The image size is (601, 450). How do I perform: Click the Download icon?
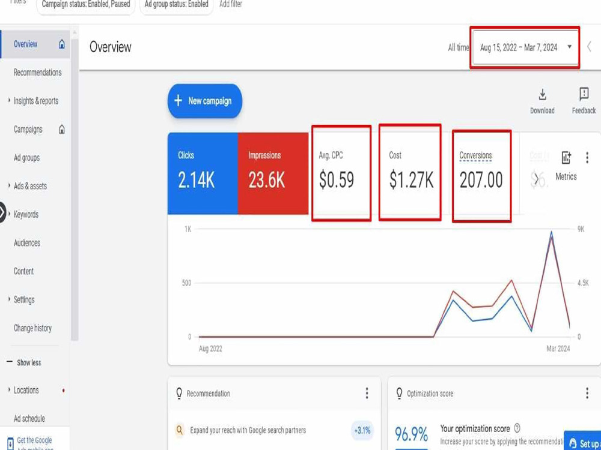point(542,95)
